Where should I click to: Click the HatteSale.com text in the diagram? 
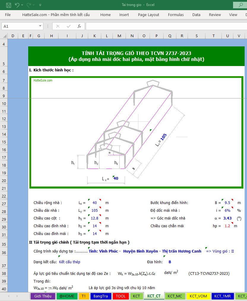click(43, 80)
